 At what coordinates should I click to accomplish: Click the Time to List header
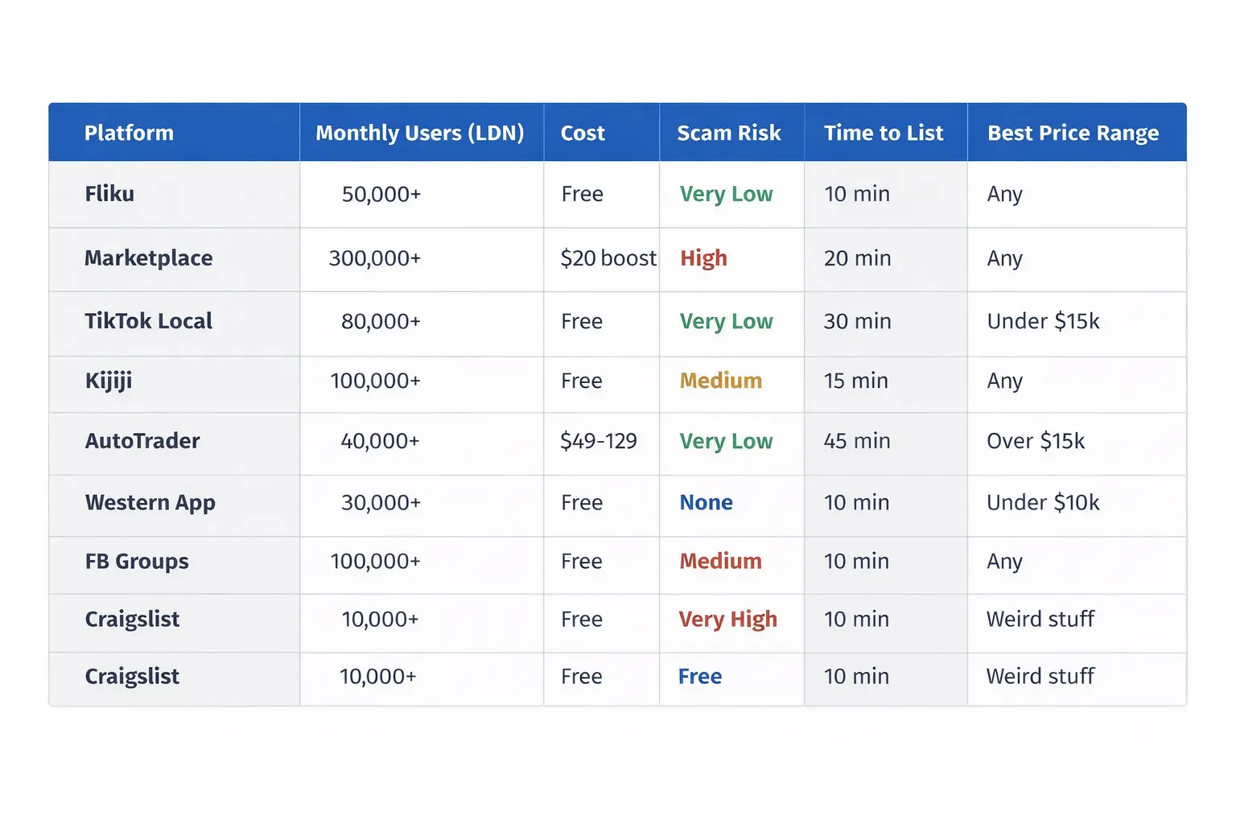[884, 133]
